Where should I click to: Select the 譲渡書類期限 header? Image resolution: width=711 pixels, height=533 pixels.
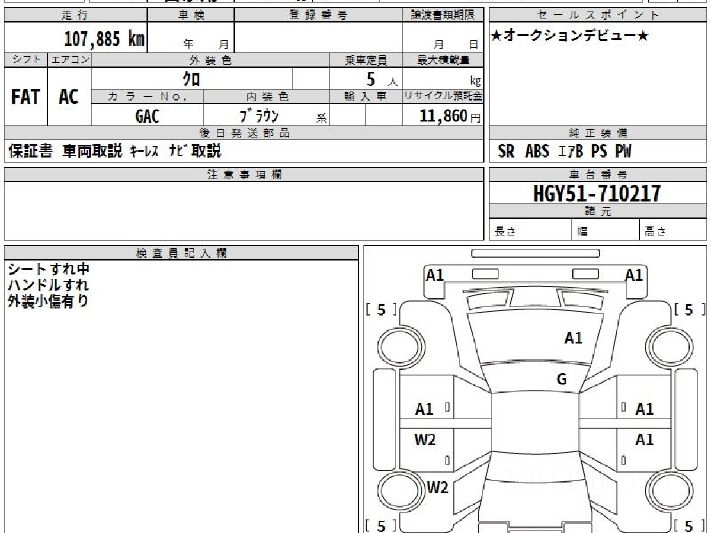[x=443, y=15]
